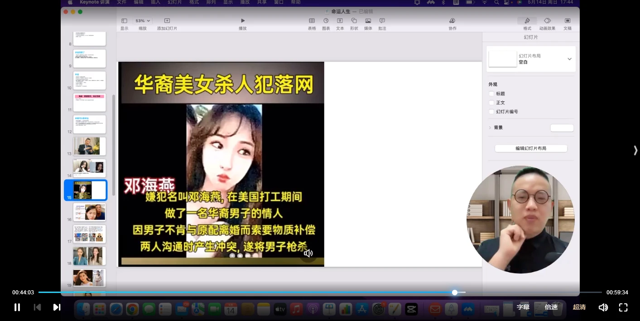
Task: Open the 53% zoom dropdown
Action: click(143, 21)
